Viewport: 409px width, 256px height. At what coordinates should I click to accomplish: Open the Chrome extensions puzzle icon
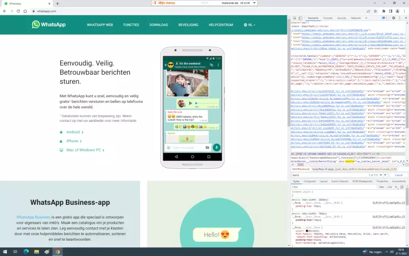tap(384, 11)
